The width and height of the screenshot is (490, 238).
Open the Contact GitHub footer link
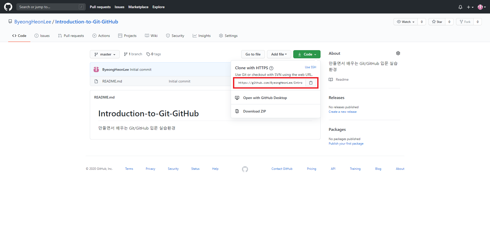pos(282,169)
